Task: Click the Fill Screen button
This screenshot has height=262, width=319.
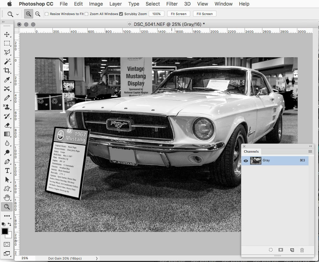Action: [x=205, y=14]
